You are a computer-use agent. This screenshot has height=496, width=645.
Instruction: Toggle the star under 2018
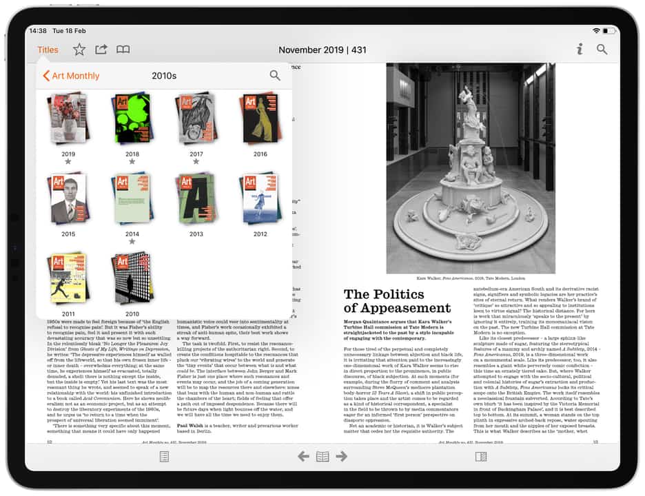(x=132, y=162)
